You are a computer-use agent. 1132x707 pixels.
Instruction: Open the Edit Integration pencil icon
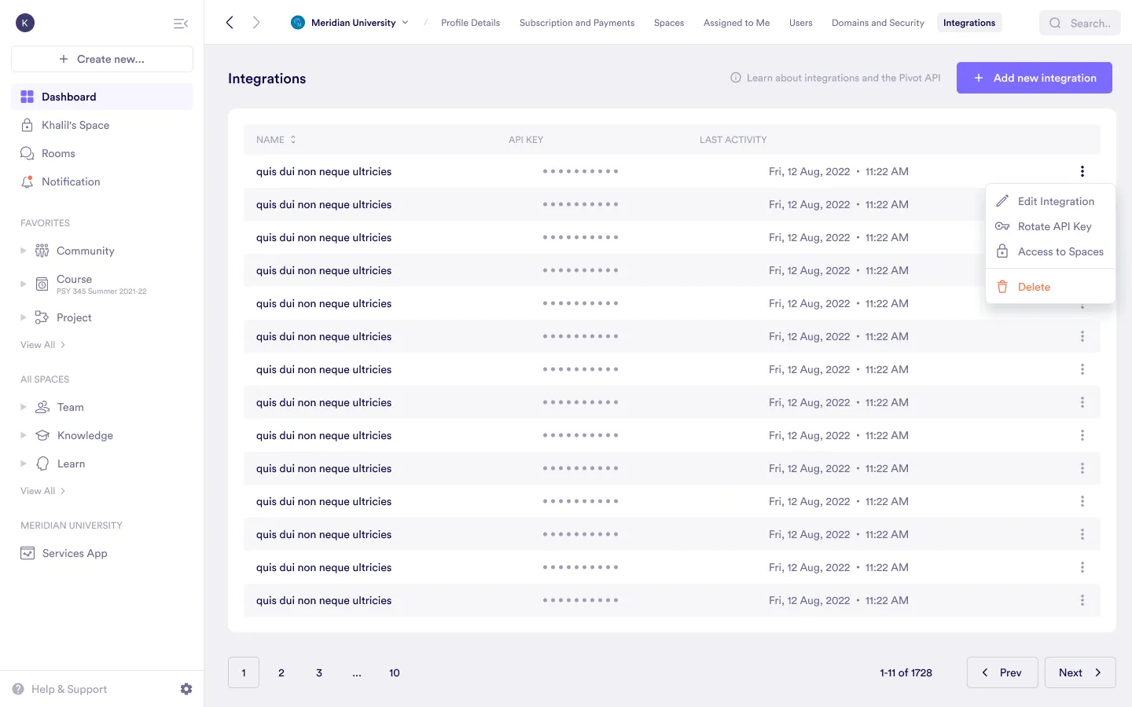(1002, 200)
